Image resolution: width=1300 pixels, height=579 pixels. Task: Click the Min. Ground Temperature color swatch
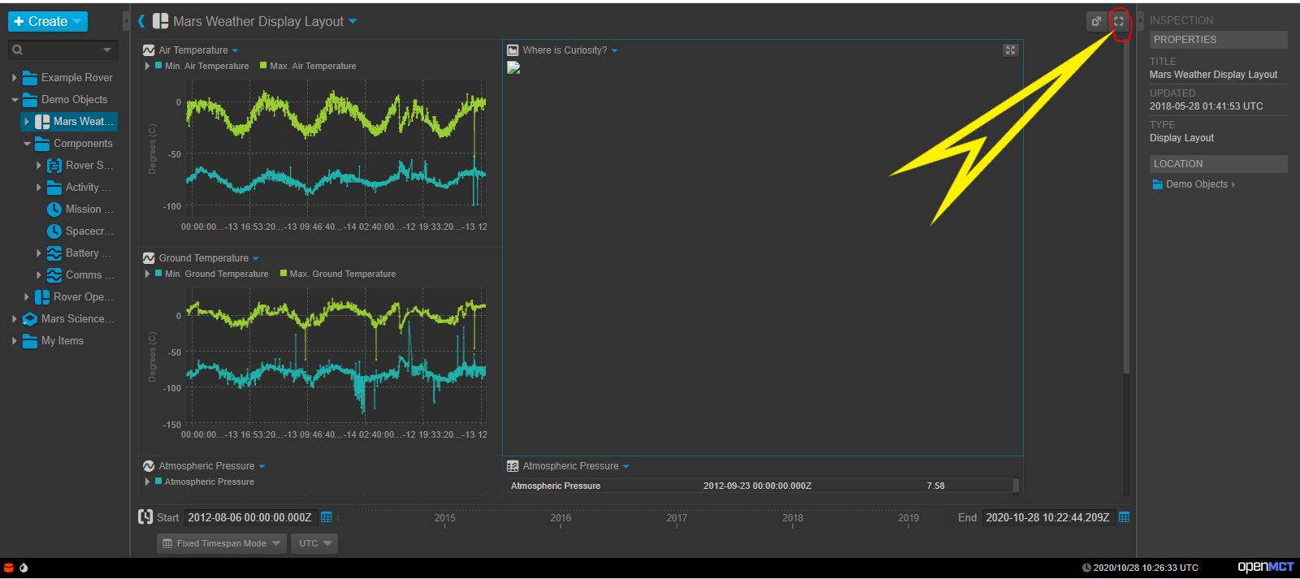coord(158,273)
